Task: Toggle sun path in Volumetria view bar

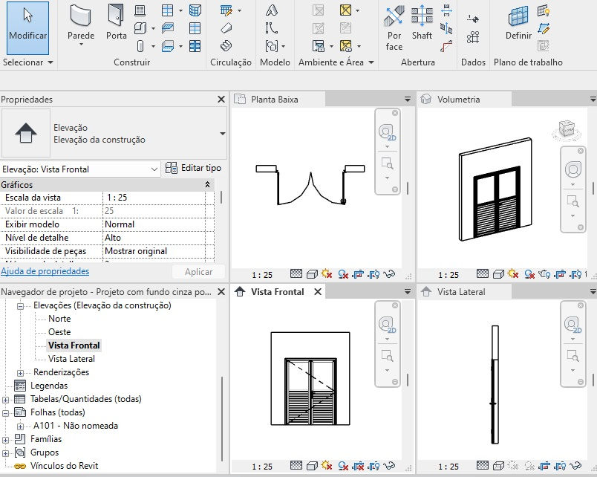Action: [513, 274]
